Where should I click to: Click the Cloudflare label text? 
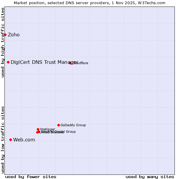pos(80,63)
